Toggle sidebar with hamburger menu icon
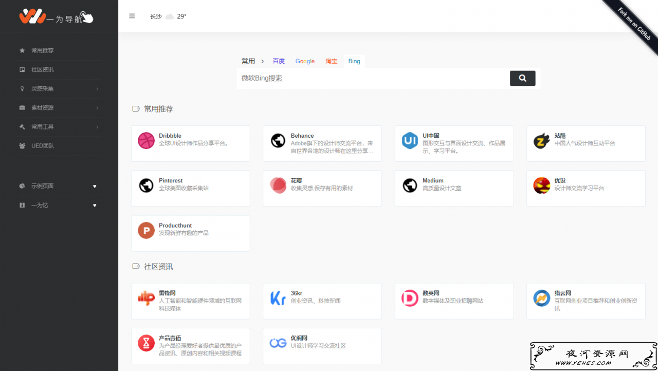 (132, 16)
